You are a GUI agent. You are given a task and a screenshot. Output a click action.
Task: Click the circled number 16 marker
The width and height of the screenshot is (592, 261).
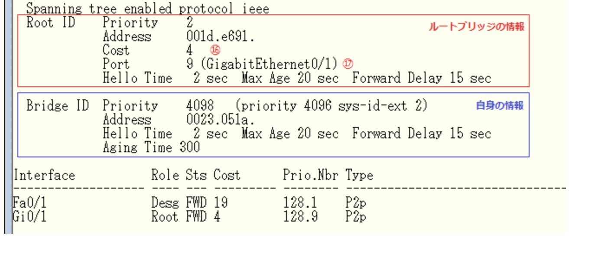pyautogui.click(x=215, y=50)
